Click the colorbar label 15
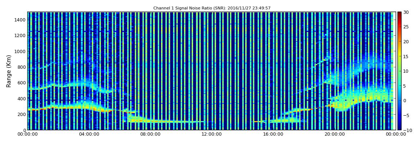 (x=406, y=56)
